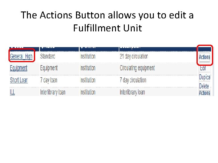Click the Circulating equipment description cell
Viewport: 218px width, 163px height.
(137, 68)
